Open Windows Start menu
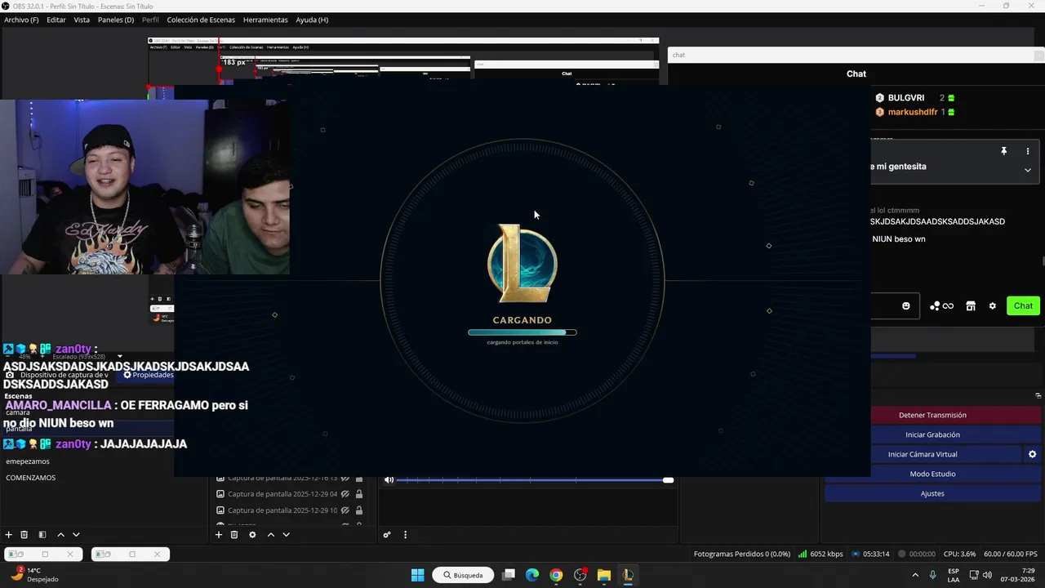 click(x=417, y=575)
